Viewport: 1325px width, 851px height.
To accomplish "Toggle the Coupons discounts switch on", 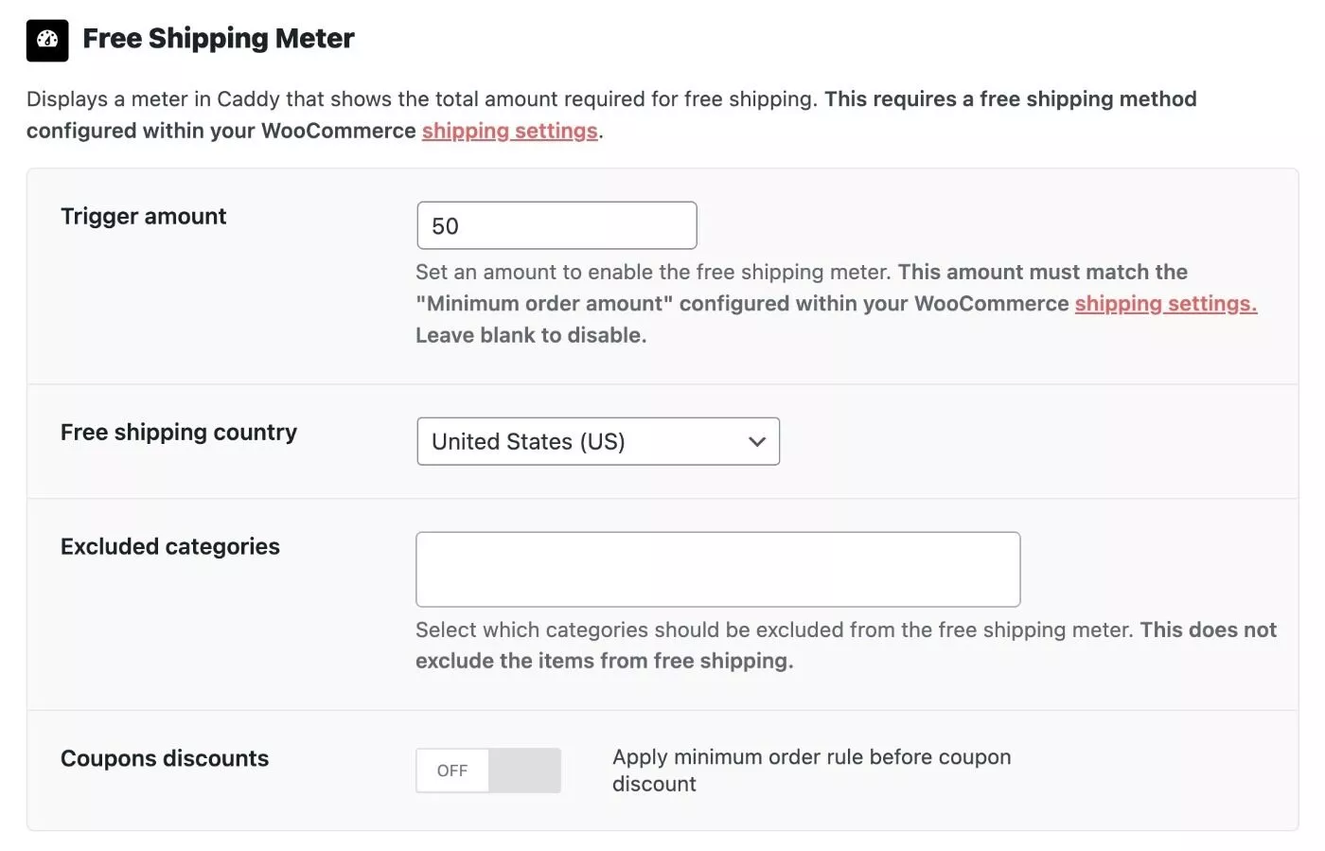I will tap(488, 771).
